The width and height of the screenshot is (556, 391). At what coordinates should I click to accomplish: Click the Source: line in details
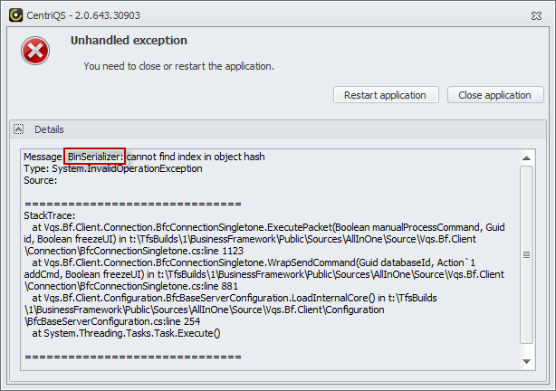41,180
